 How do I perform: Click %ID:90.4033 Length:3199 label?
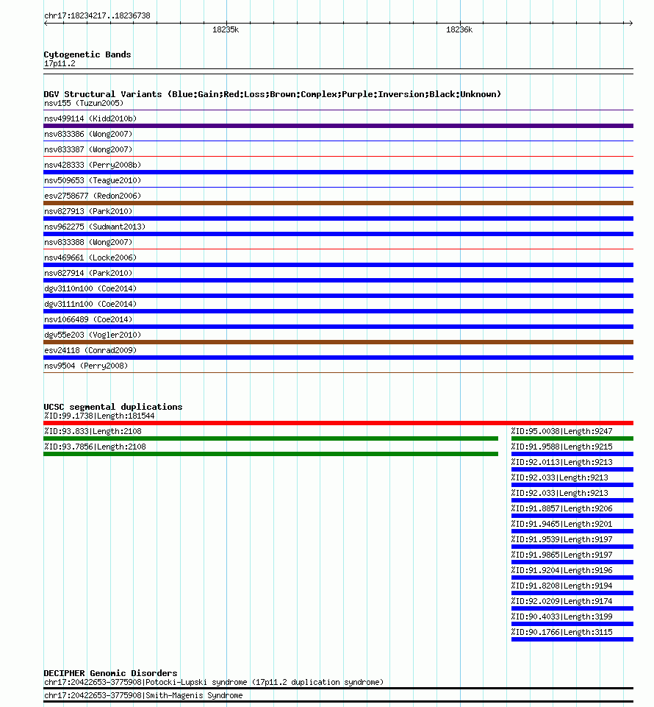[562, 617]
